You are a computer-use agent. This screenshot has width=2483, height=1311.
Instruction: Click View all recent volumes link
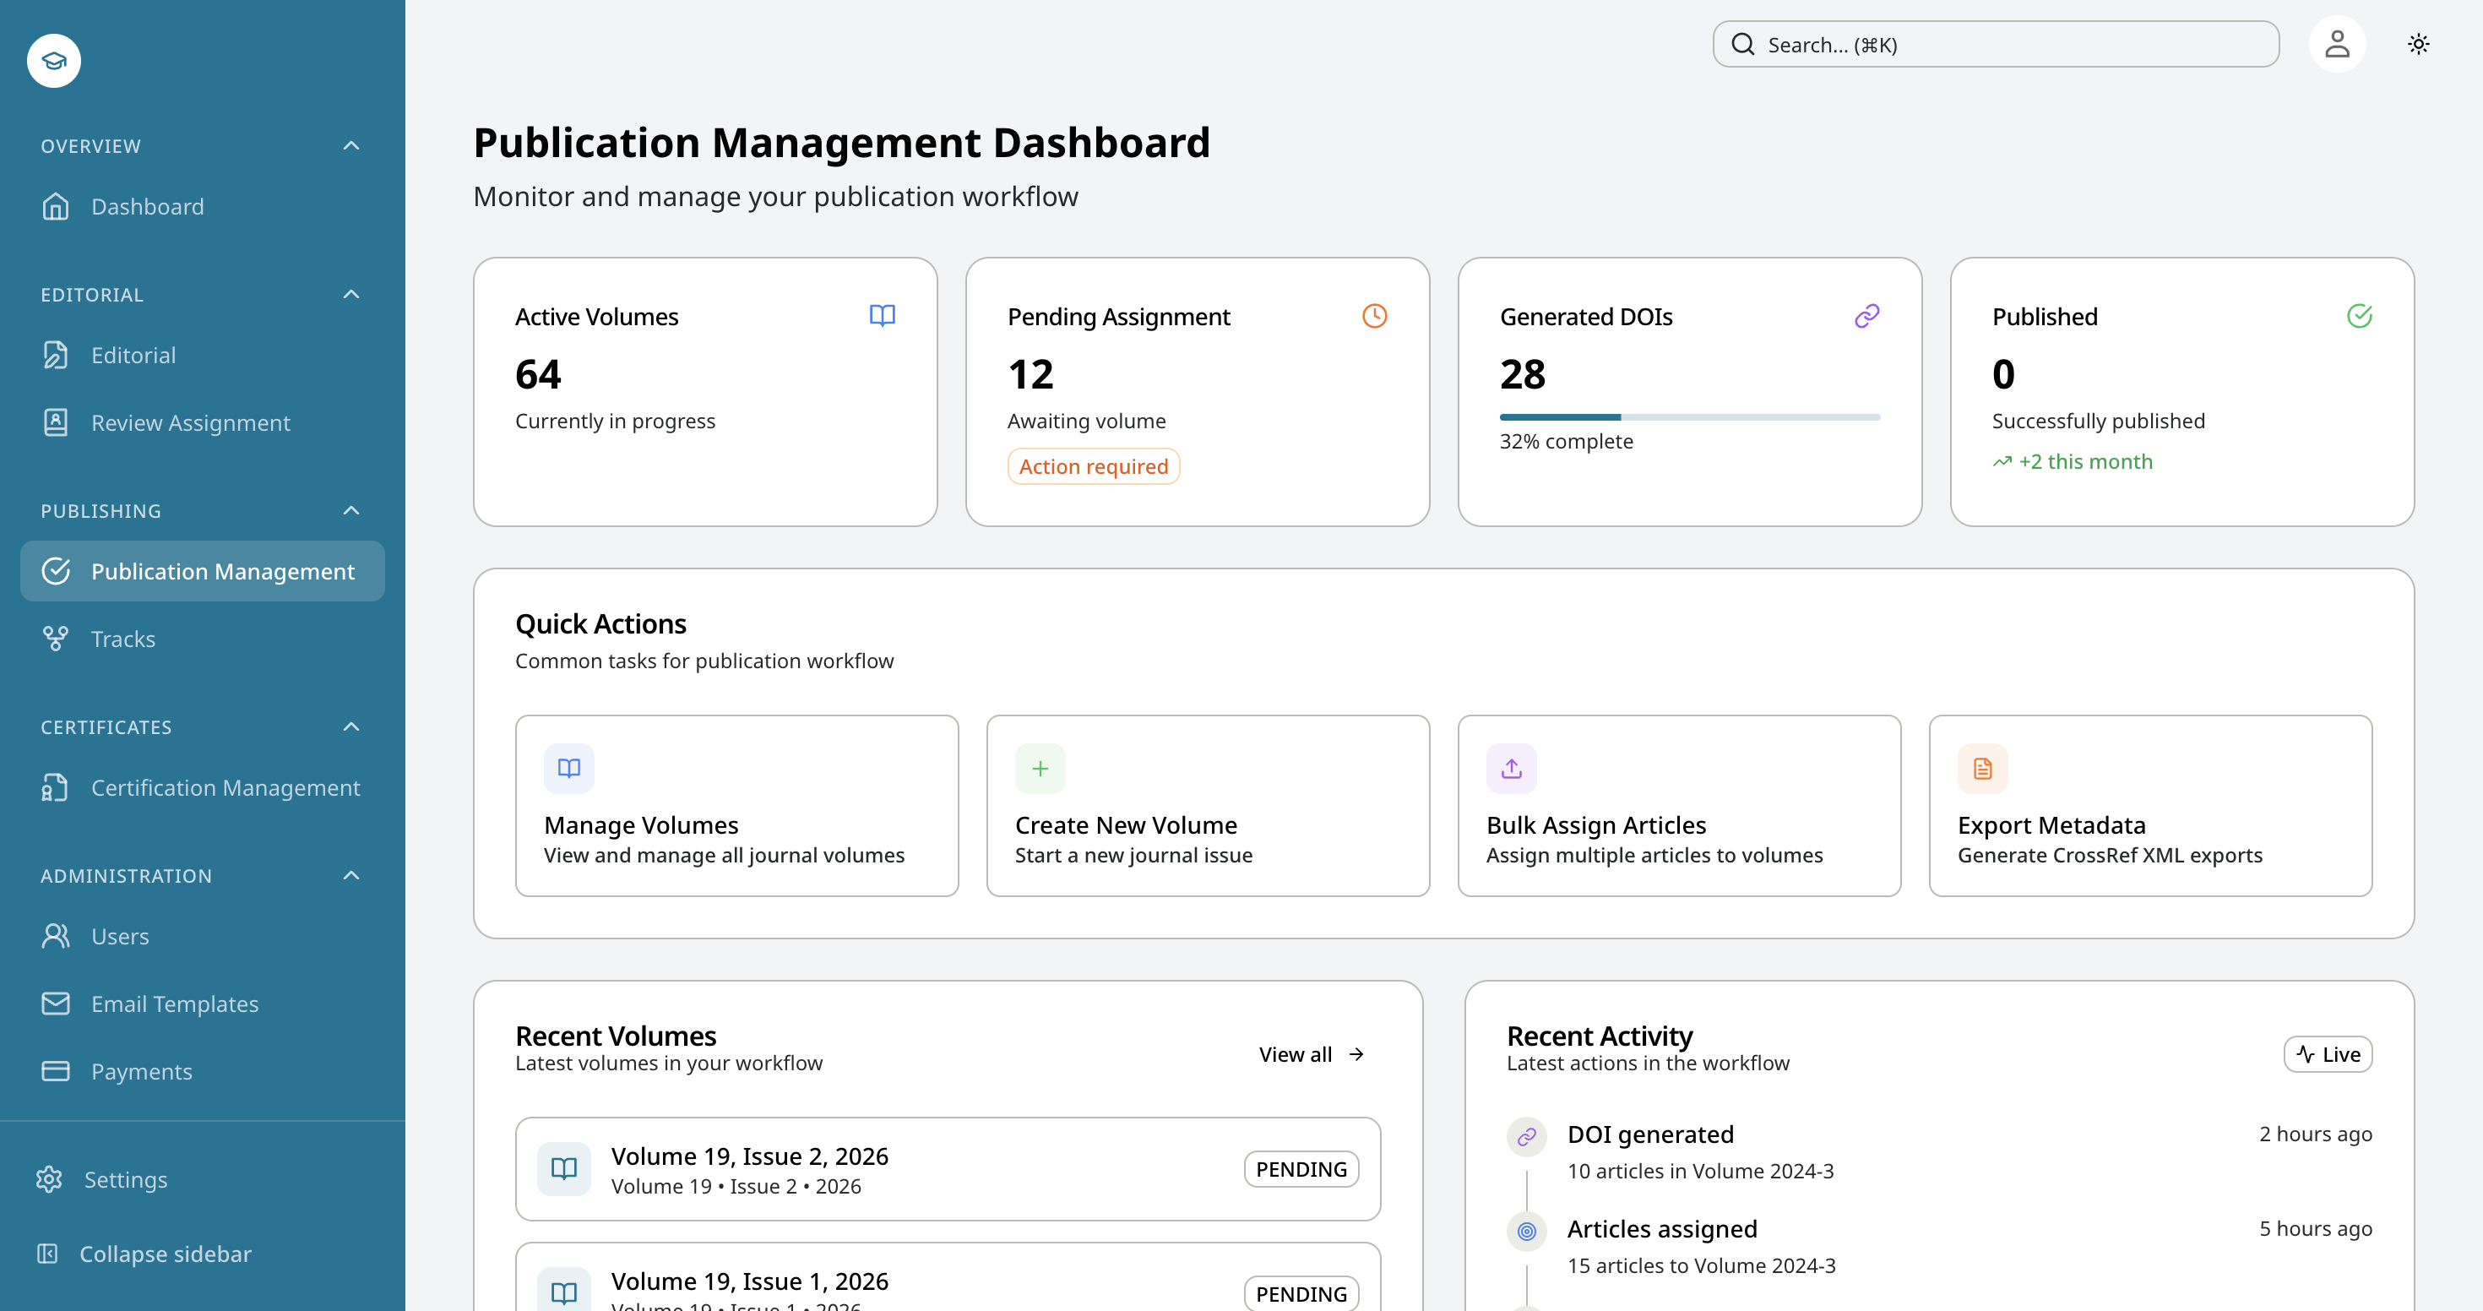[x=1312, y=1053]
